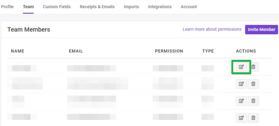Click the Invite Member button
The height and width of the screenshot is (126, 279).
pos(262,29)
